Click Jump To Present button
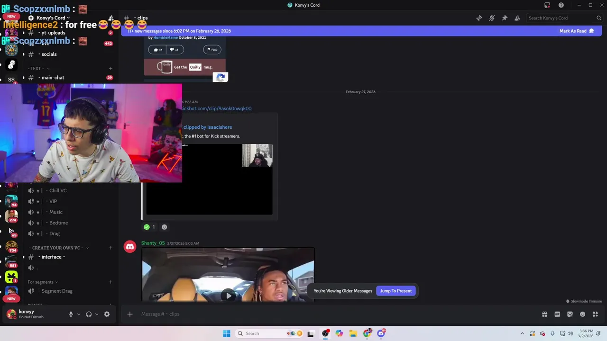 395,291
